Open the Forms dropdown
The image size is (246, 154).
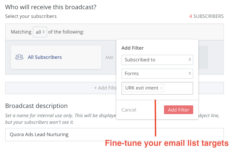point(157,73)
